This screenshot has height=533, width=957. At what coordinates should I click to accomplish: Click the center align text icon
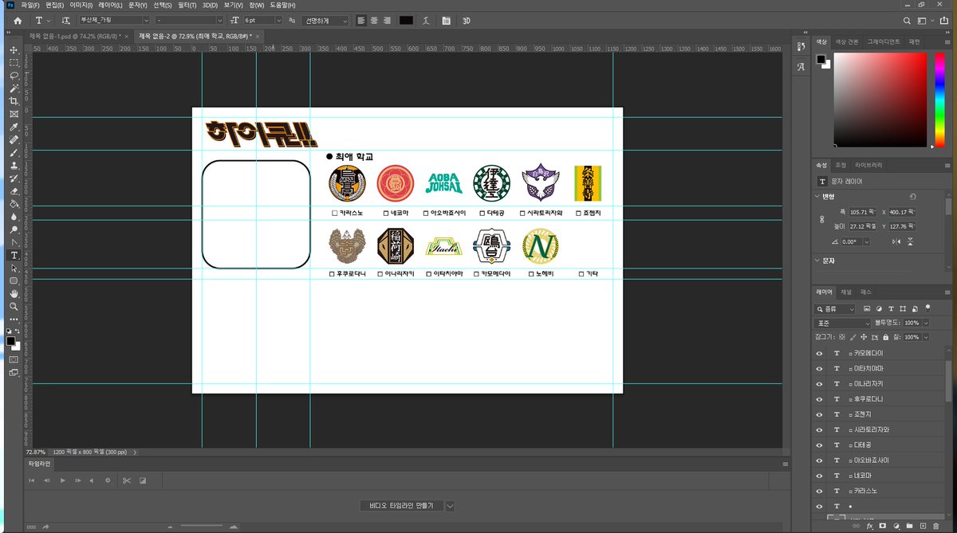click(374, 20)
